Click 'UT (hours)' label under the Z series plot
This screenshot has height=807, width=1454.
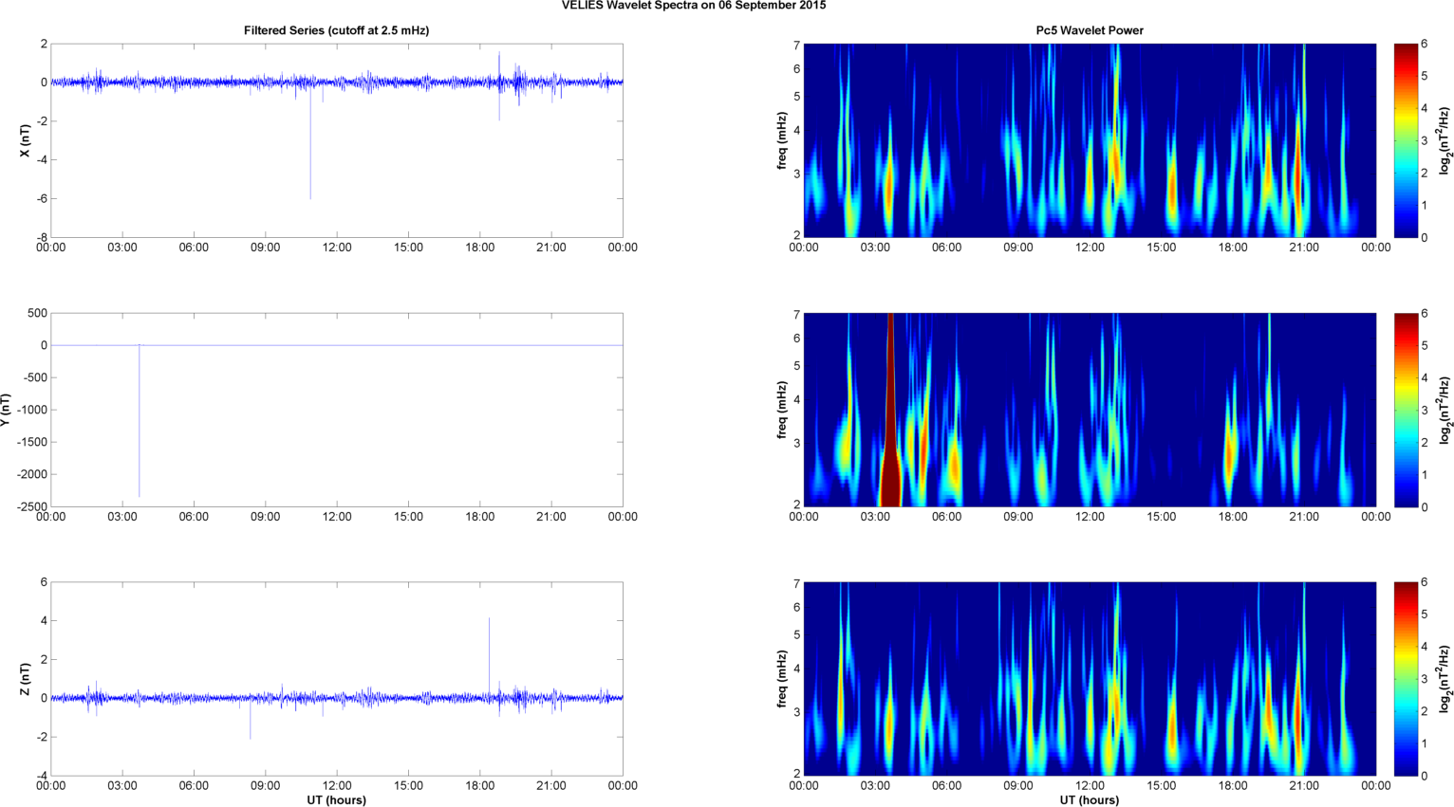coord(336,800)
